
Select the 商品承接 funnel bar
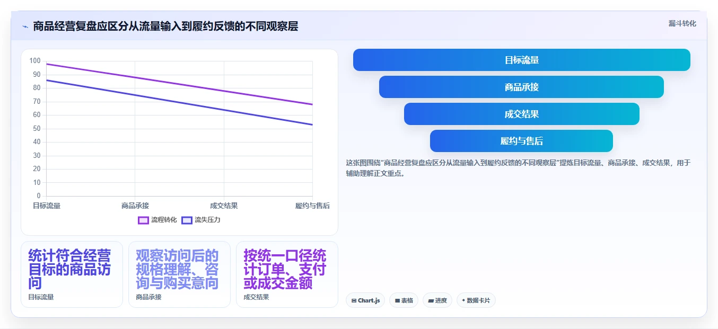click(522, 87)
